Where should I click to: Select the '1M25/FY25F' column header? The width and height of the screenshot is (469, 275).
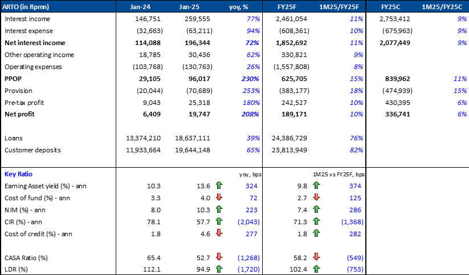339,7
